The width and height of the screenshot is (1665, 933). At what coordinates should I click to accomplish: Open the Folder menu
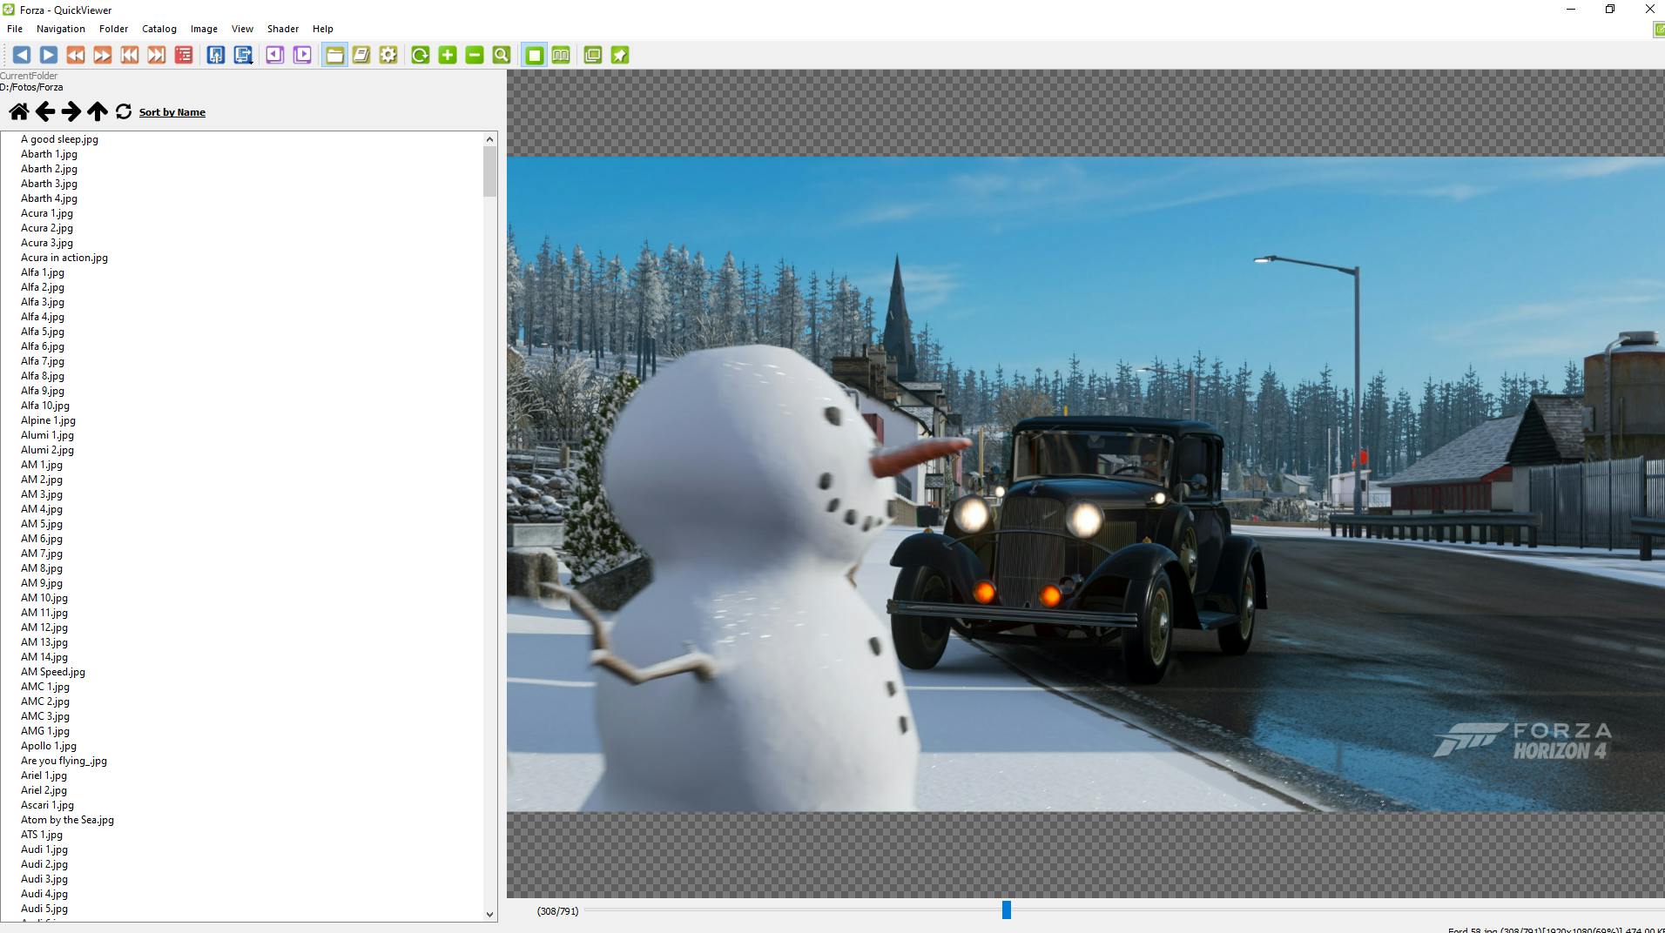point(113,29)
